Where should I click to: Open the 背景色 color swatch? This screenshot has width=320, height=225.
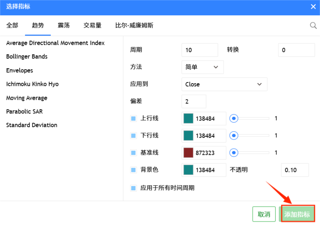click(x=189, y=170)
